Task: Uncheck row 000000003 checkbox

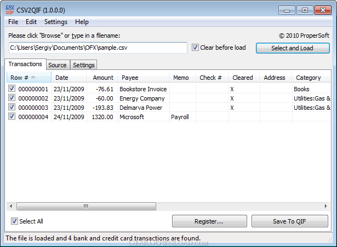Action: point(12,107)
